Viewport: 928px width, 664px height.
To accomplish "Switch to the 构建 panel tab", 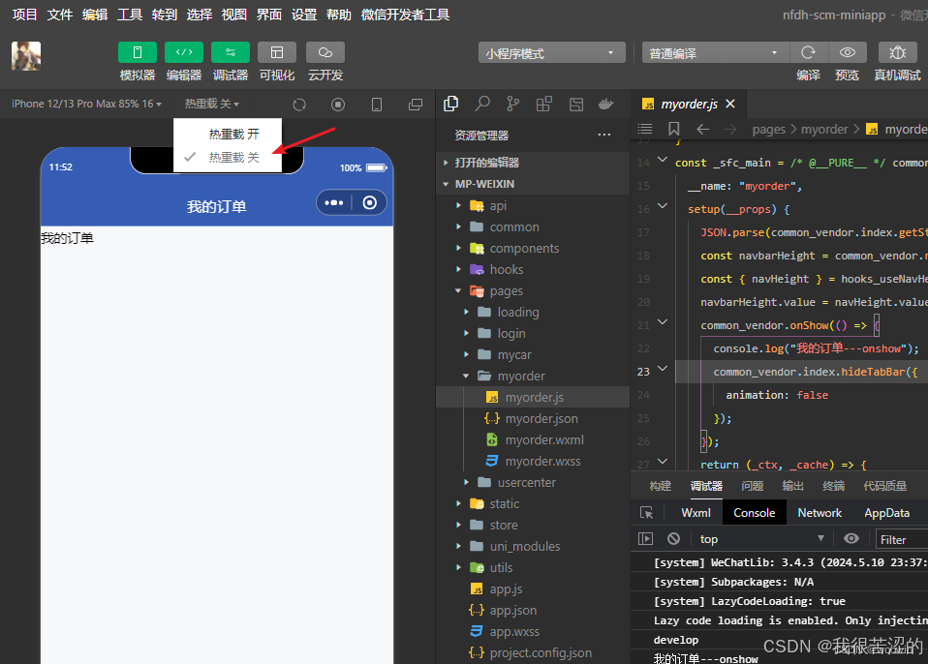I will pyautogui.click(x=660, y=486).
